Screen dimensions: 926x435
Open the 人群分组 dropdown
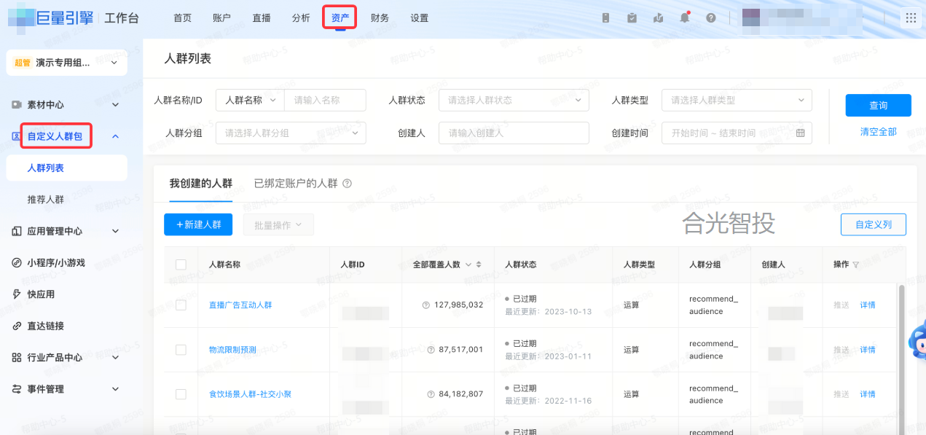coord(291,133)
